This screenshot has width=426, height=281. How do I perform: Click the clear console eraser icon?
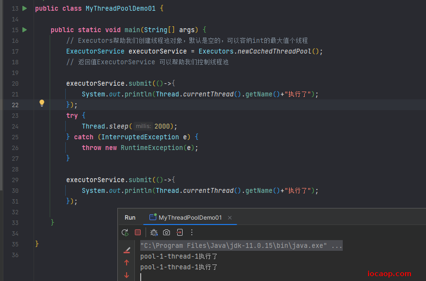tap(127, 250)
